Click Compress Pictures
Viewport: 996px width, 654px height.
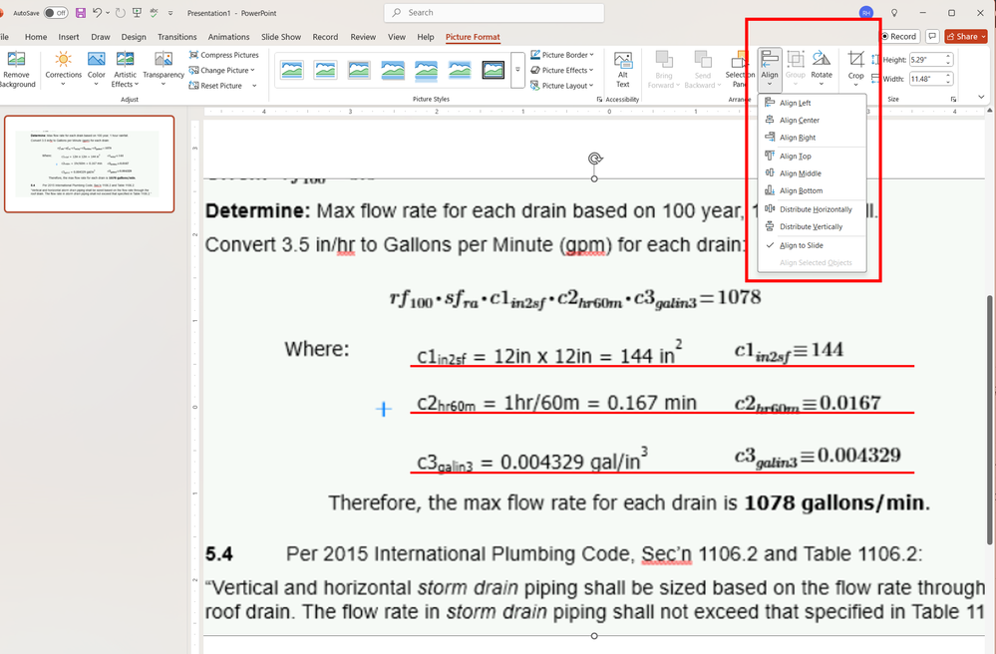(223, 55)
